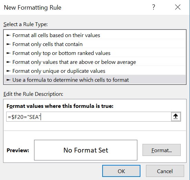Select 'Format all cells based on their values' rule
Image resolution: width=190 pixels, height=180 pixels.
click(95, 35)
